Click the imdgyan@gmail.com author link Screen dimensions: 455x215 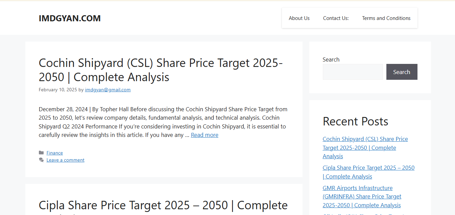click(108, 90)
